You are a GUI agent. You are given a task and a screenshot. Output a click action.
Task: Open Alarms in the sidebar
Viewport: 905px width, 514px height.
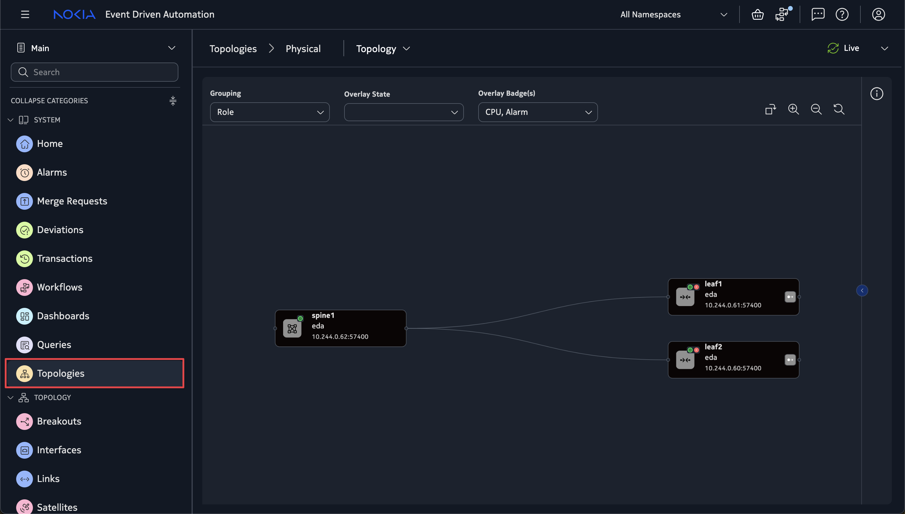click(94, 173)
